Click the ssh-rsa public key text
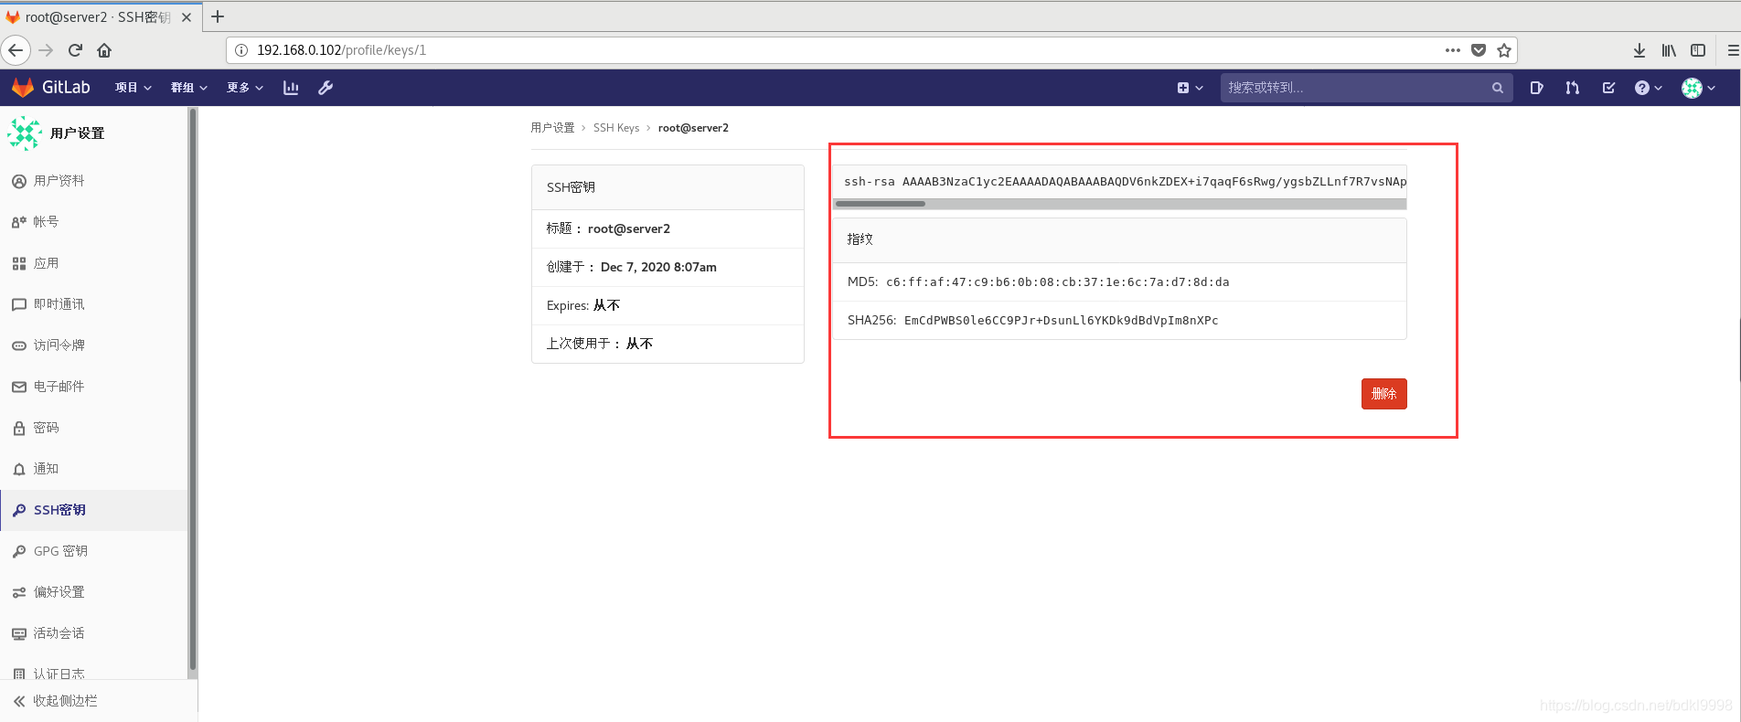The image size is (1741, 722). (1125, 182)
